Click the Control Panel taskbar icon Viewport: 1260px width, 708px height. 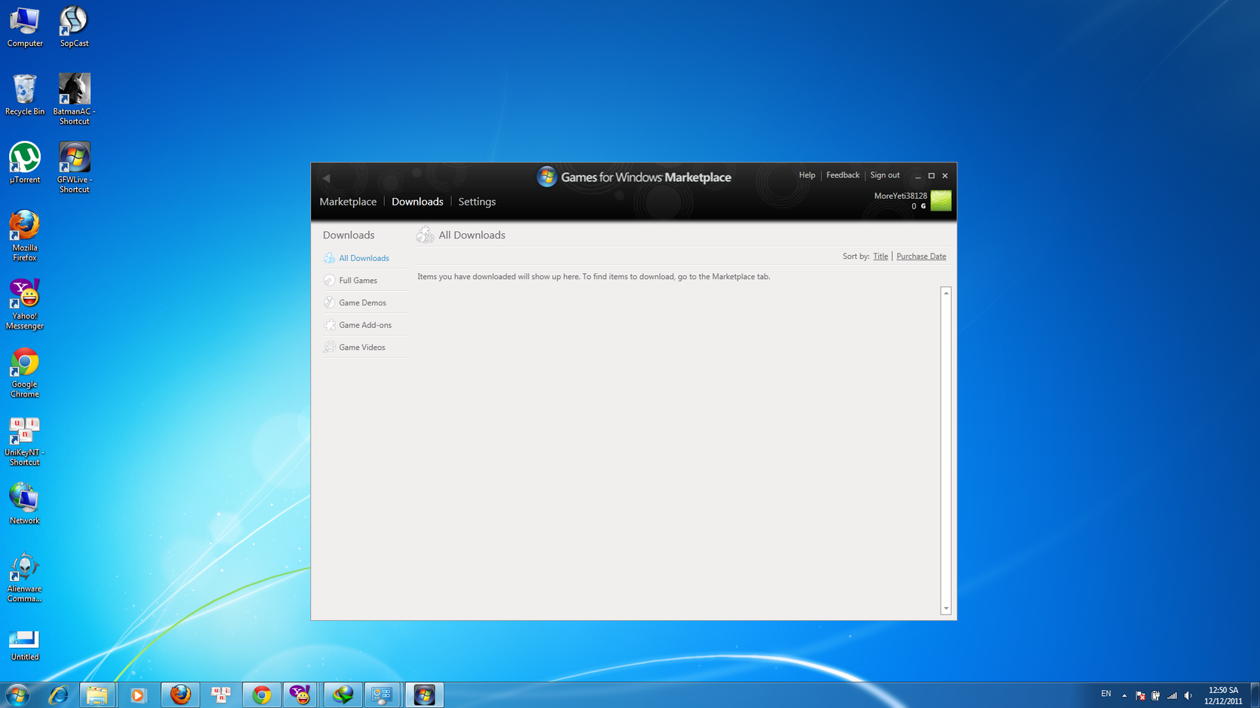click(x=383, y=695)
